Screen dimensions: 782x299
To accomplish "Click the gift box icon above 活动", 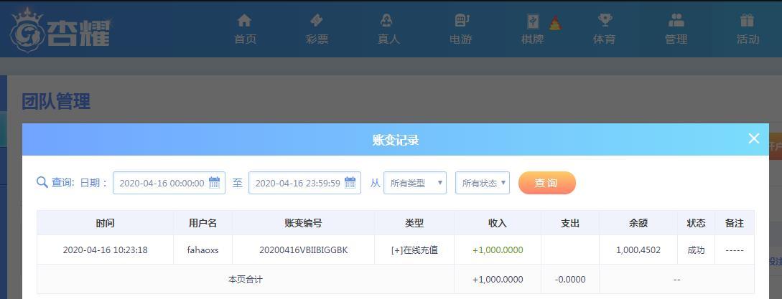I will coord(747,20).
